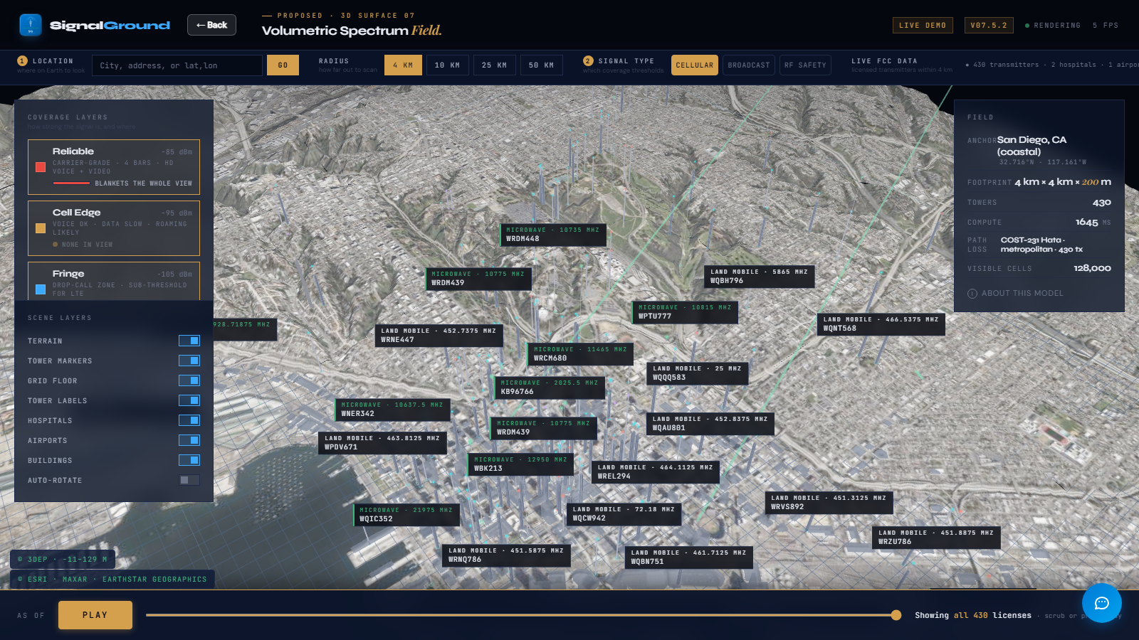Toggle the Tower Labels layer

189,400
